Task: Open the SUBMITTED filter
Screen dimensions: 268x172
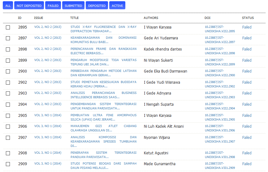Action: [73, 6]
